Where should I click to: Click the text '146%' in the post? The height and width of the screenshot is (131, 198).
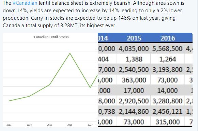coord(124,18)
